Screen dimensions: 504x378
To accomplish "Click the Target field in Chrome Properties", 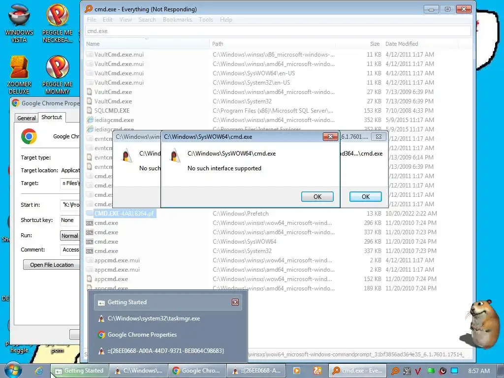I will [70, 183].
